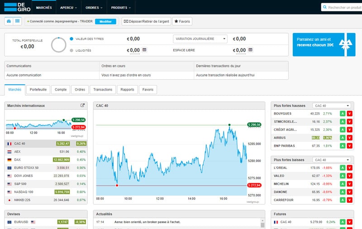Image resolution: width=362 pixels, height=229 pixels.
Task: Switch to the Compte tab
Action: point(61,90)
